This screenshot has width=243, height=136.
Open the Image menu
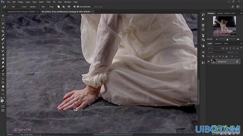[20, 2]
